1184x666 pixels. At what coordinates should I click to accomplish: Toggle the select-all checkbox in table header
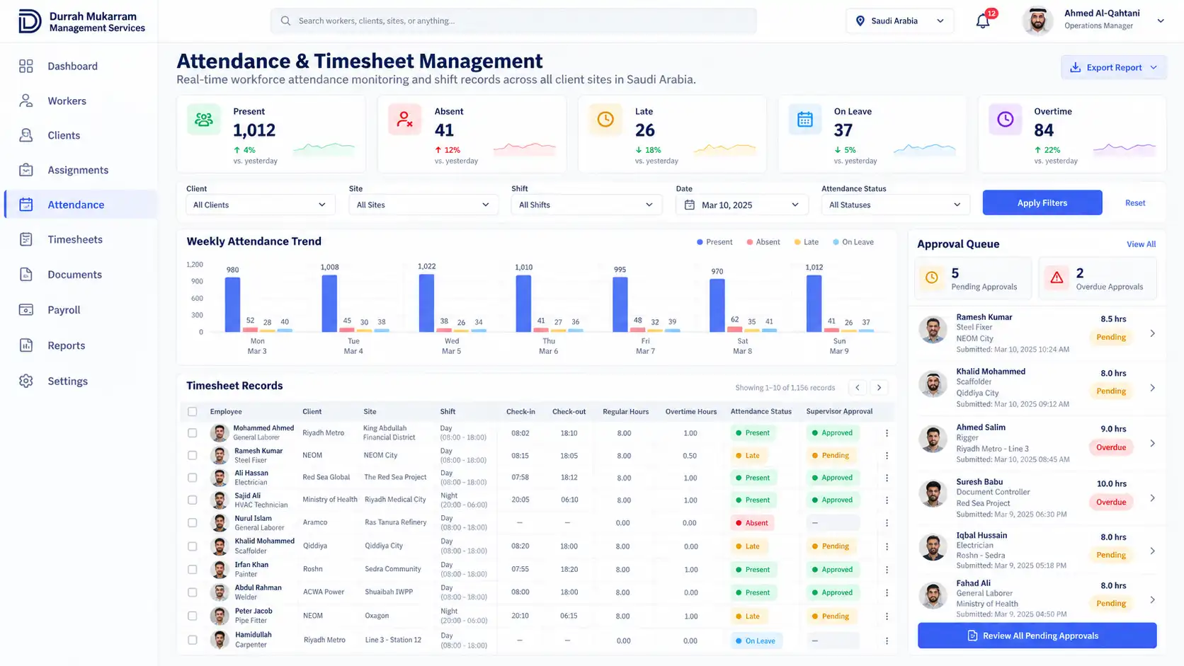(192, 411)
